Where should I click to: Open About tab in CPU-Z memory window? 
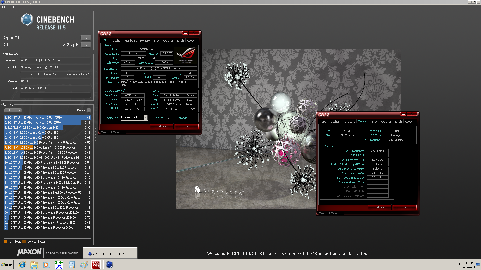[408, 122]
